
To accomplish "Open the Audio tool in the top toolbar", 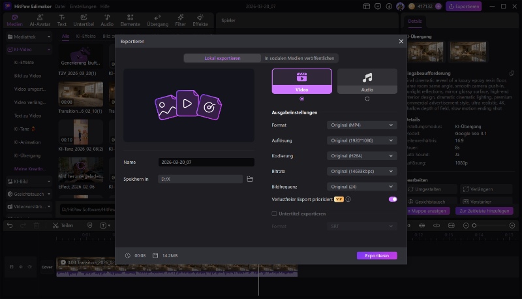I will [107, 21].
